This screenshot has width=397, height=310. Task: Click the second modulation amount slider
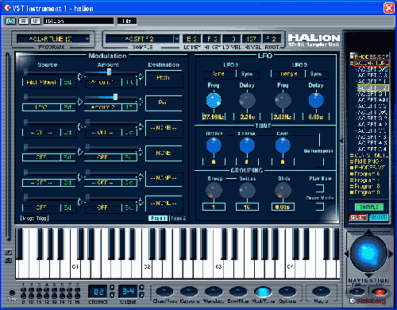pos(111,97)
